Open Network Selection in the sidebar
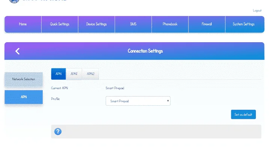269x165 pixels. 24,79
